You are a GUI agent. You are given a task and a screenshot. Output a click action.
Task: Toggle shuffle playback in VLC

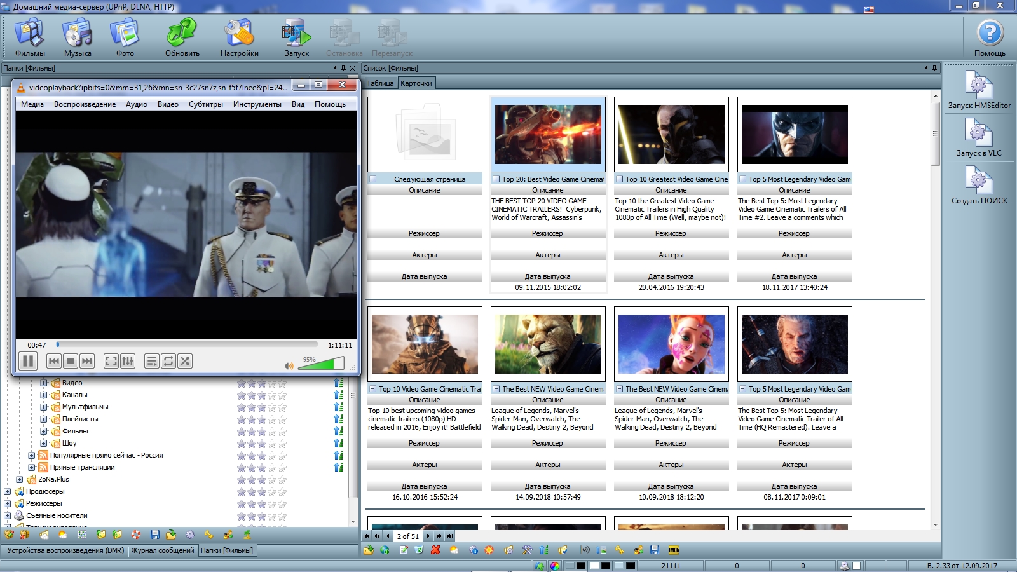(x=185, y=361)
